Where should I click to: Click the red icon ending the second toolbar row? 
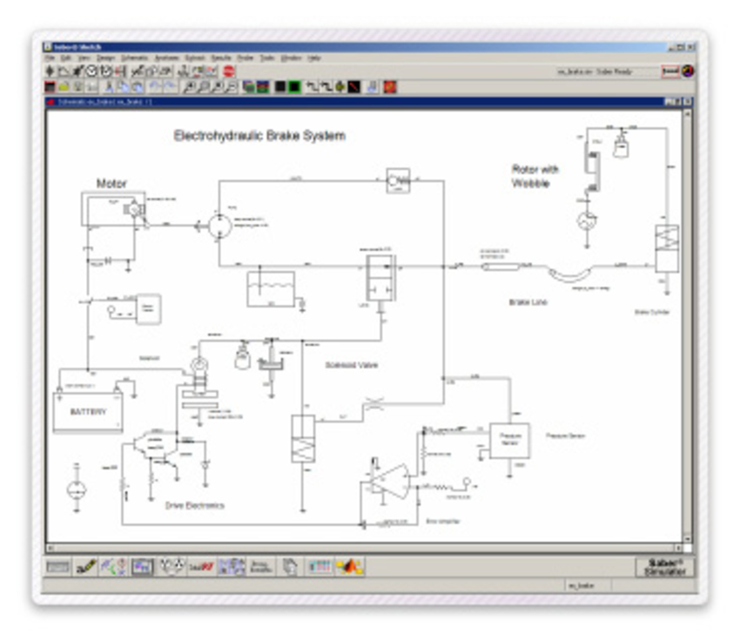pos(391,86)
